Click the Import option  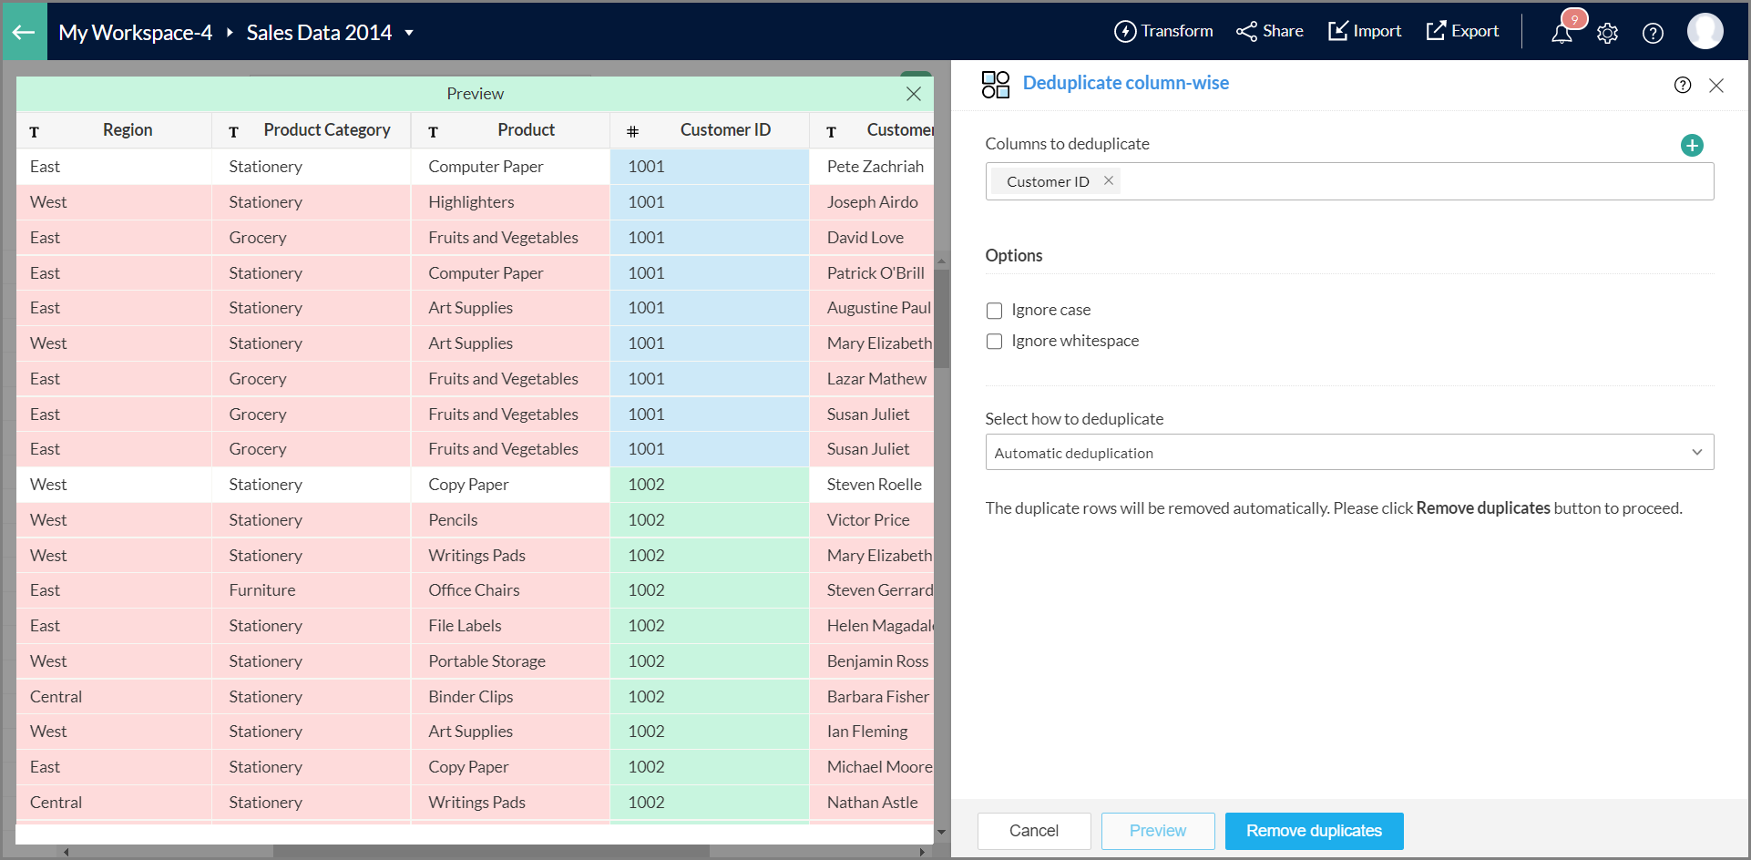pos(1365,32)
